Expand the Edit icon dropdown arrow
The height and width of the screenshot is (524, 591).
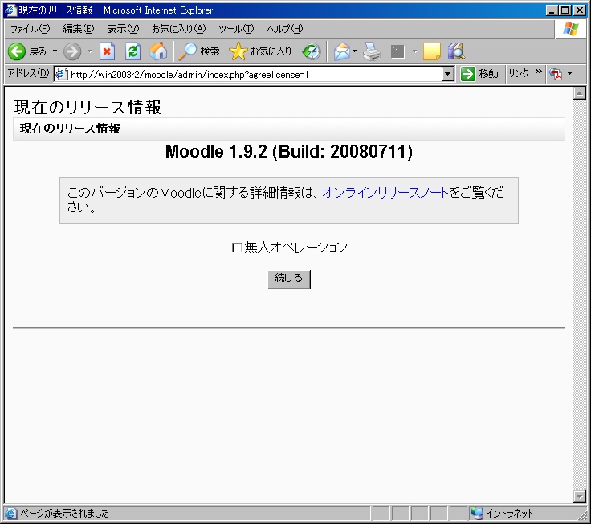tap(415, 51)
